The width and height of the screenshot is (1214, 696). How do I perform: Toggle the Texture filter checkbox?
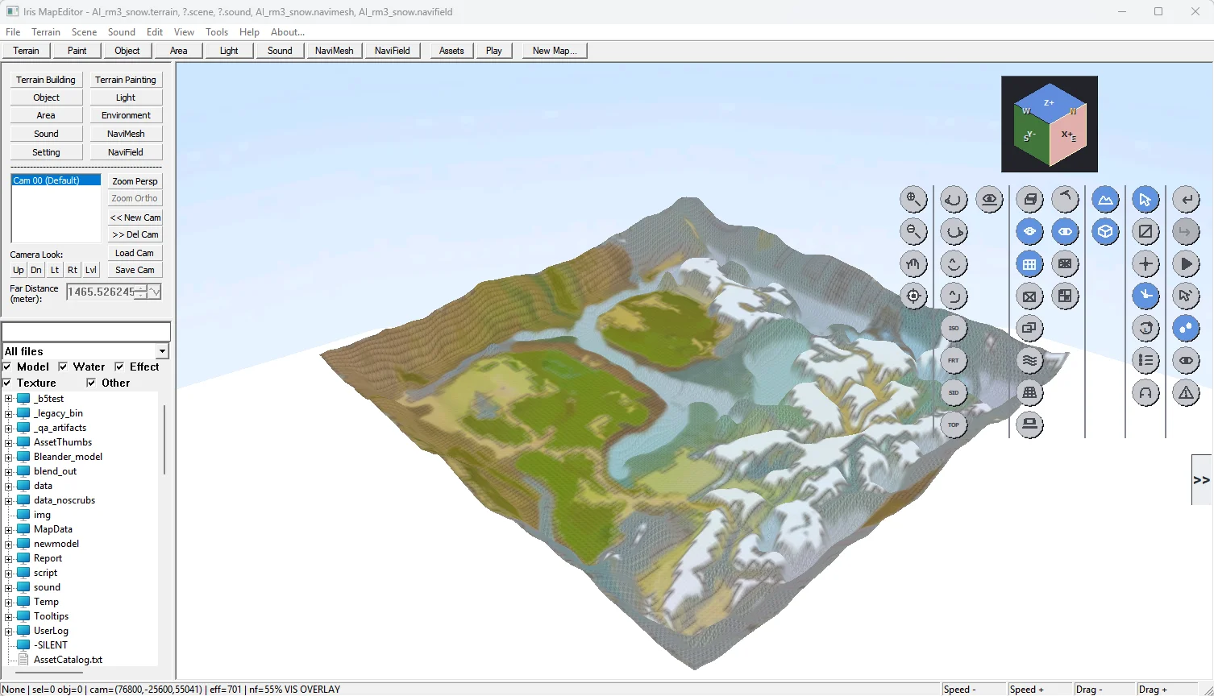click(7, 383)
